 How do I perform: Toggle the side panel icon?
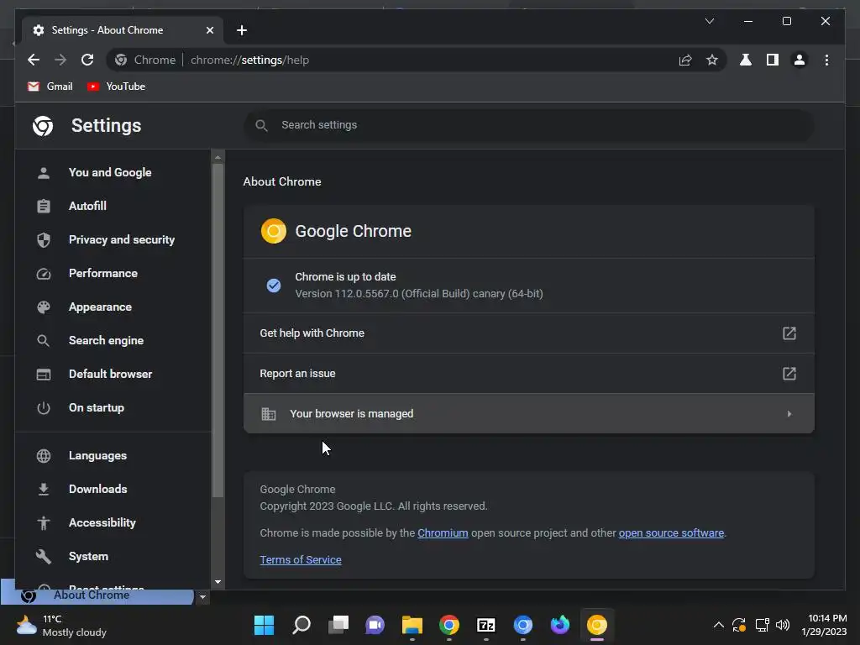773,60
